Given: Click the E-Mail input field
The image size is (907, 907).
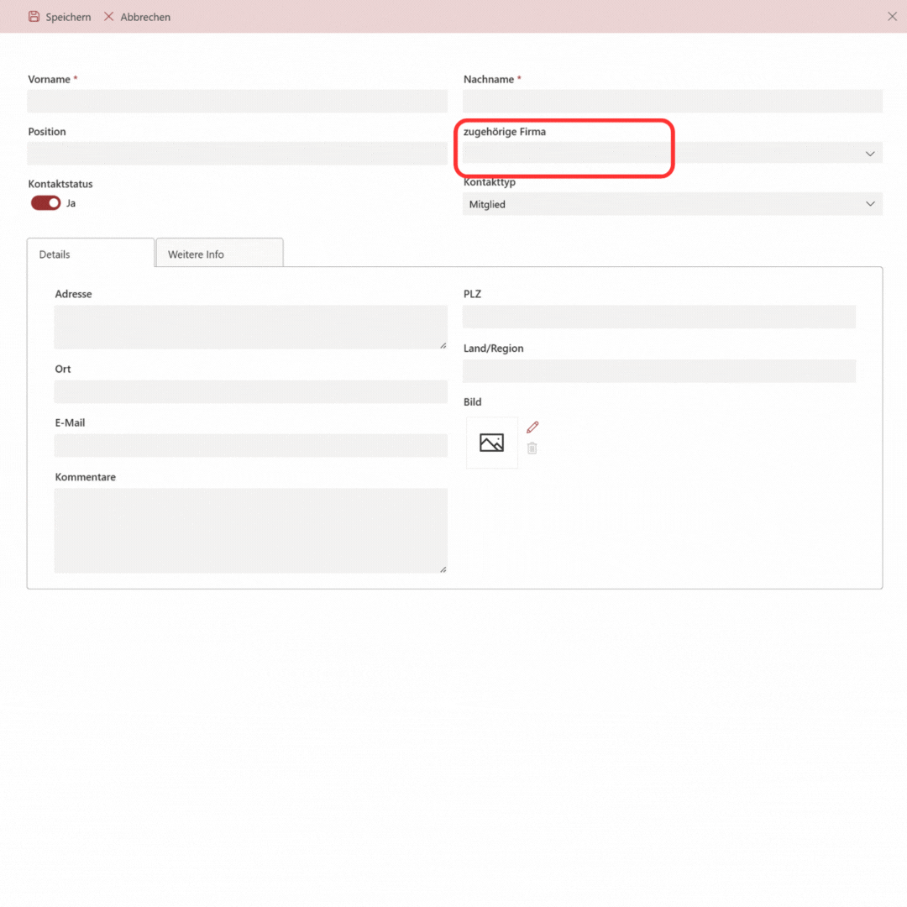Looking at the screenshot, I should pos(250,445).
